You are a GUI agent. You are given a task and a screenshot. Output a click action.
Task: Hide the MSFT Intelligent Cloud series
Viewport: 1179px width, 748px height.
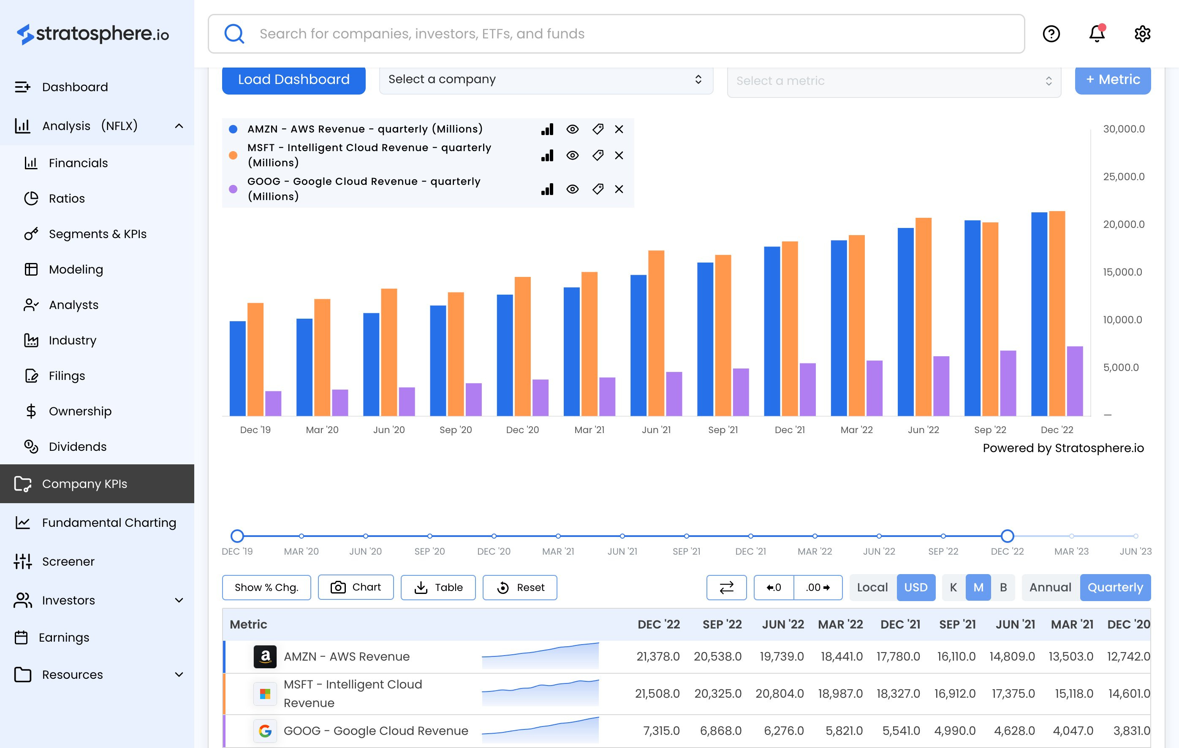pyautogui.click(x=572, y=156)
